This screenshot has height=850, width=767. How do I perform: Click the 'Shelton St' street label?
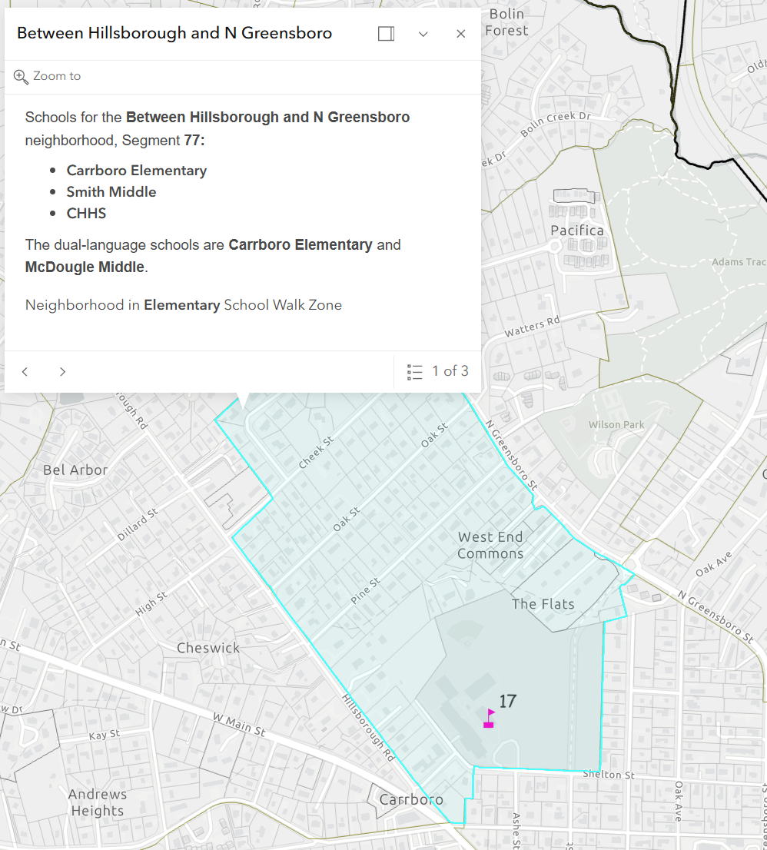point(609,775)
